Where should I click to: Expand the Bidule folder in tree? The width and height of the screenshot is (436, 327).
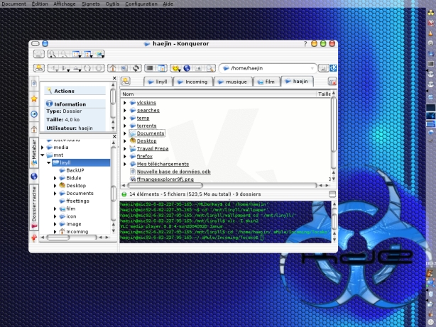coord(55,178)
